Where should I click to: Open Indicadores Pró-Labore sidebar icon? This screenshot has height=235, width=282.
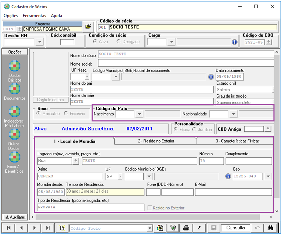pyautogui.click(x=15, y=112)
